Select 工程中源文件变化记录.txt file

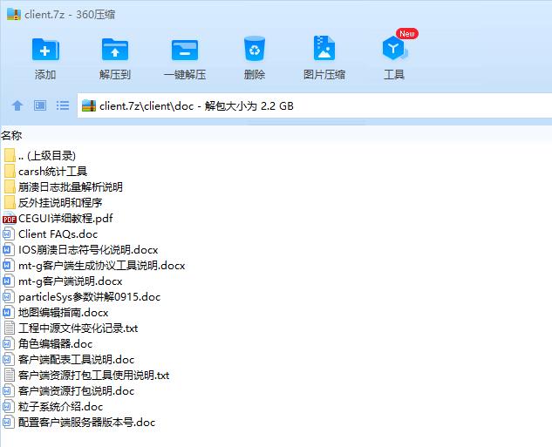tap(78, 328)
